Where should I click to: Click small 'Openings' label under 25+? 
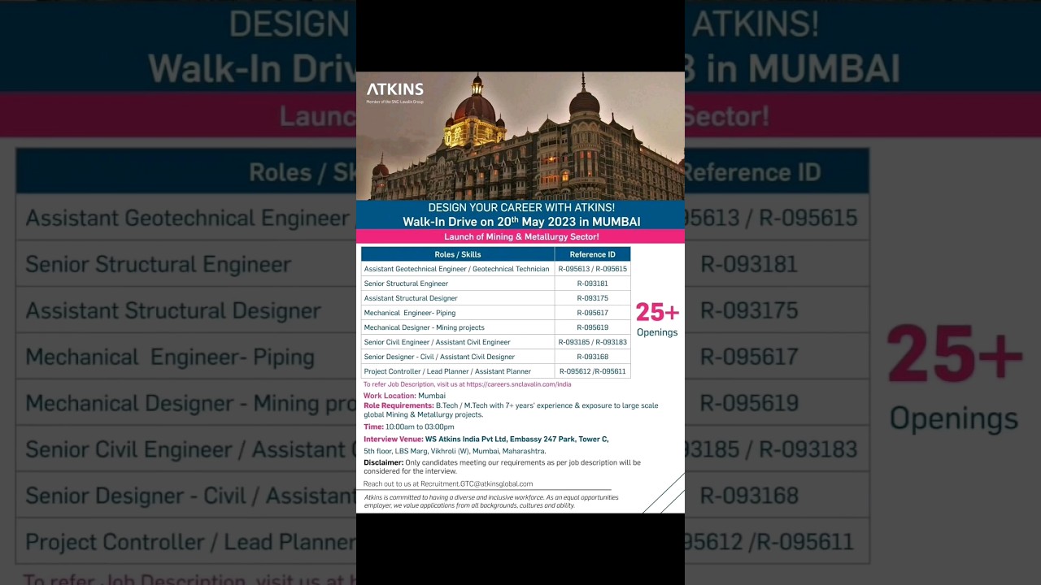click(657, 332)
